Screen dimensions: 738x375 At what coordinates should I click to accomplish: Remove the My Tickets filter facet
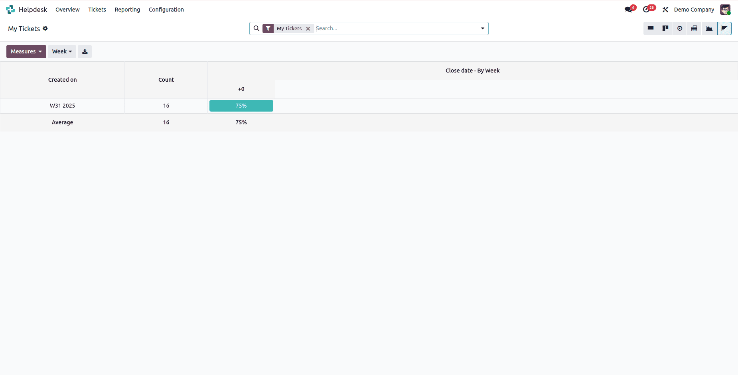308,29
